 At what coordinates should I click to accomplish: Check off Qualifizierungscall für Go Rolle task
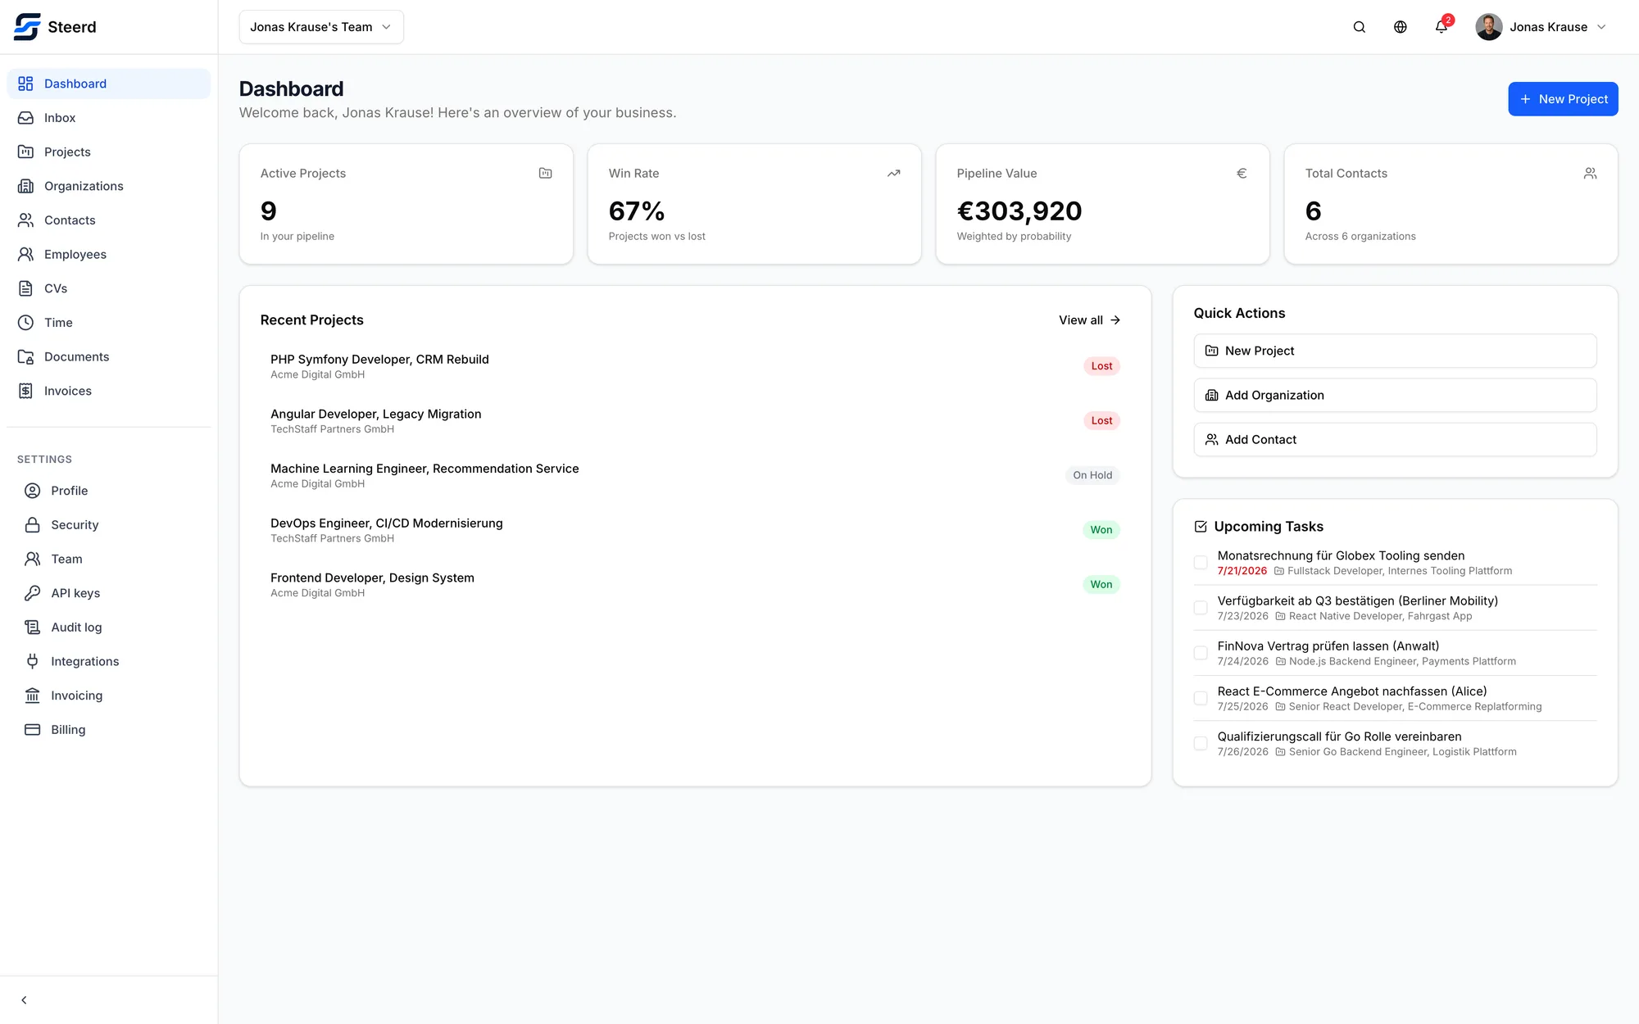click(1201, 744)
